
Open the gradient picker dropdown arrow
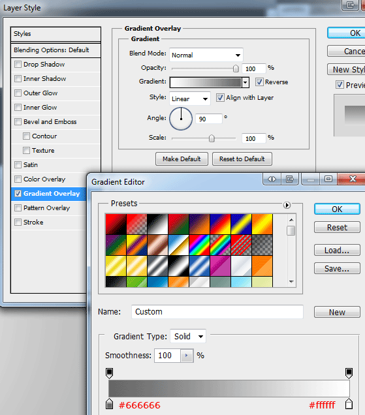246,82
